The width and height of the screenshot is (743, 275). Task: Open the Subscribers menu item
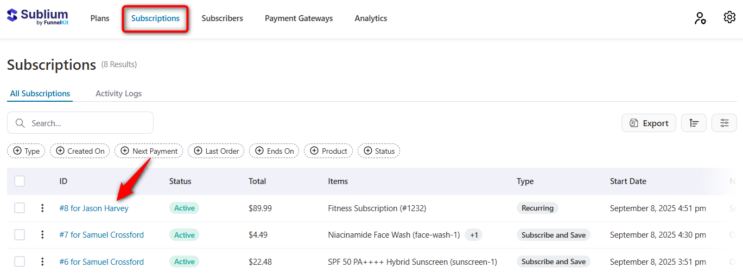click(223, 18)
